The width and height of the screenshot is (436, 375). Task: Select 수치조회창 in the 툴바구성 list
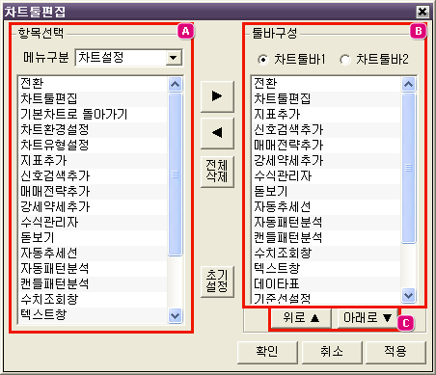click(326, 253)
